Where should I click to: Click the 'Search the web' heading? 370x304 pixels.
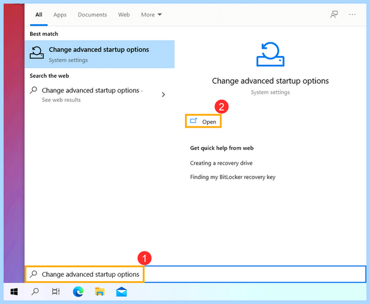click(49, 76)
